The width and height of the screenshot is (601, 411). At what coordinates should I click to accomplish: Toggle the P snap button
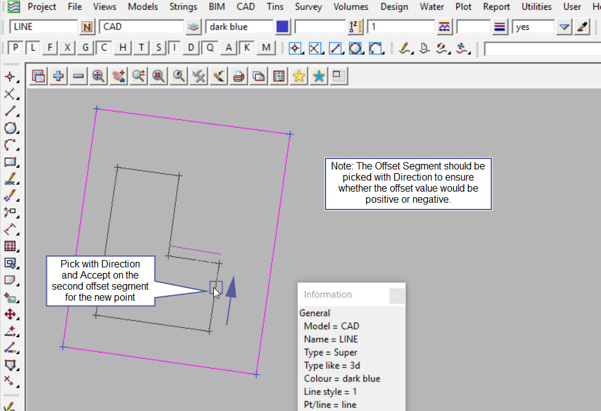click(16, 48)
